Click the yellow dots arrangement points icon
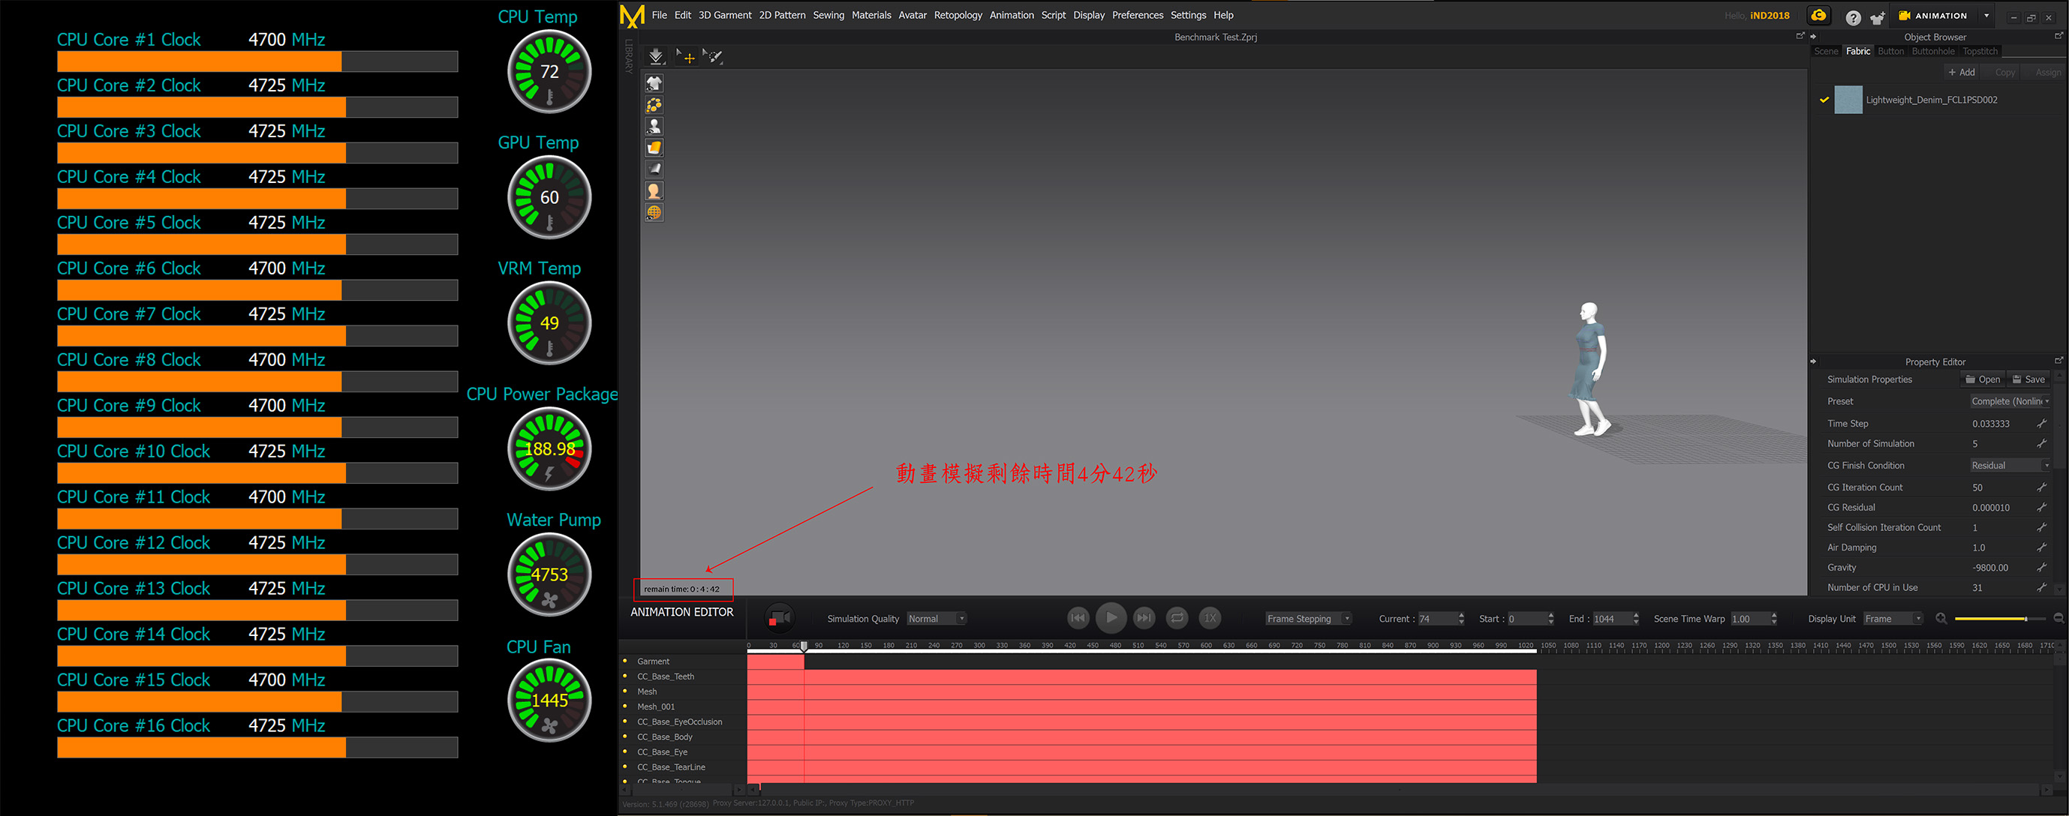 point(654,105)
